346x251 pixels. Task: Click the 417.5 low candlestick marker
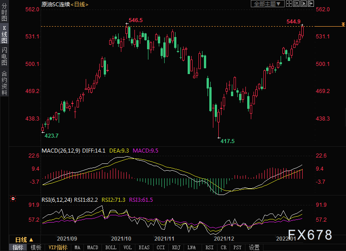click(x=219, y=138)
